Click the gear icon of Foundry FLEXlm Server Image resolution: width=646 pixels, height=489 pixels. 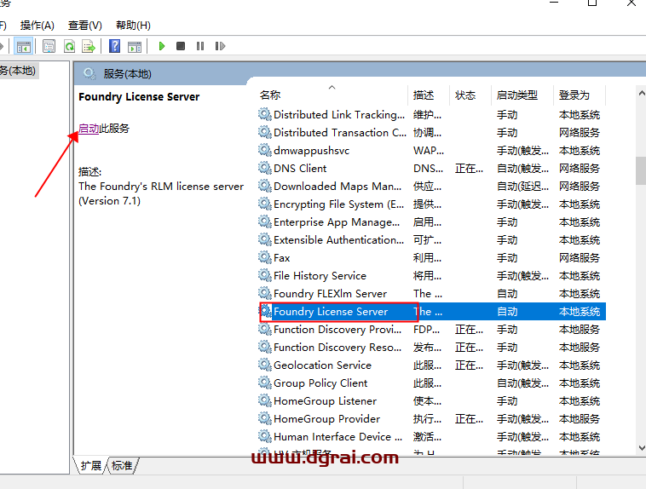click(x=264, y=293)
